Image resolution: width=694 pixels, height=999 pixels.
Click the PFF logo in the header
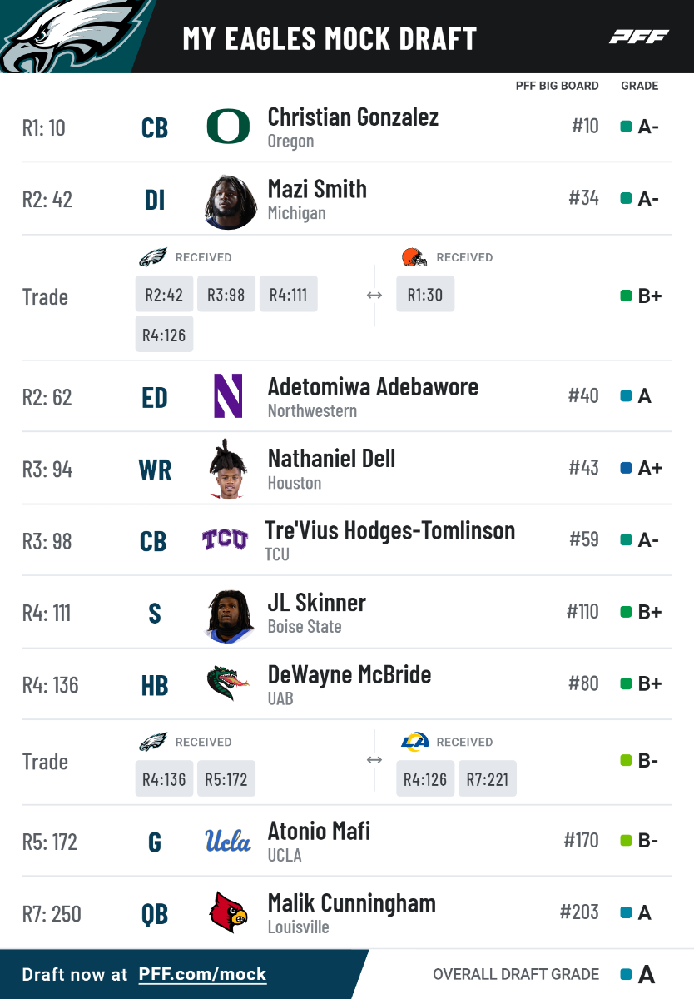click(x=638, y=37)
